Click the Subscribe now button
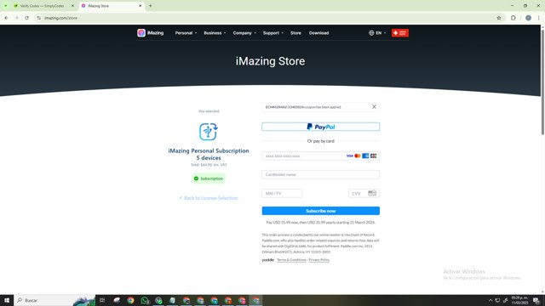This screenshot has width=545, height=306. coord(320,211)
